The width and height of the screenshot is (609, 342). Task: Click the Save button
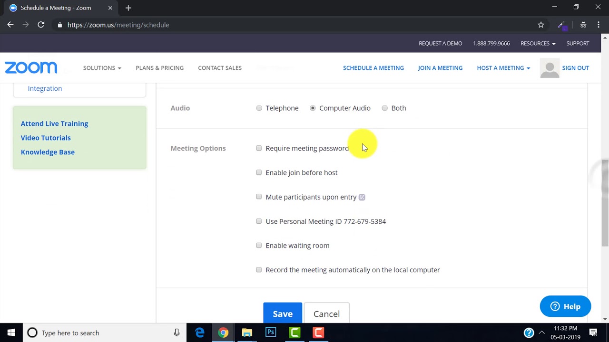point(283,313)
